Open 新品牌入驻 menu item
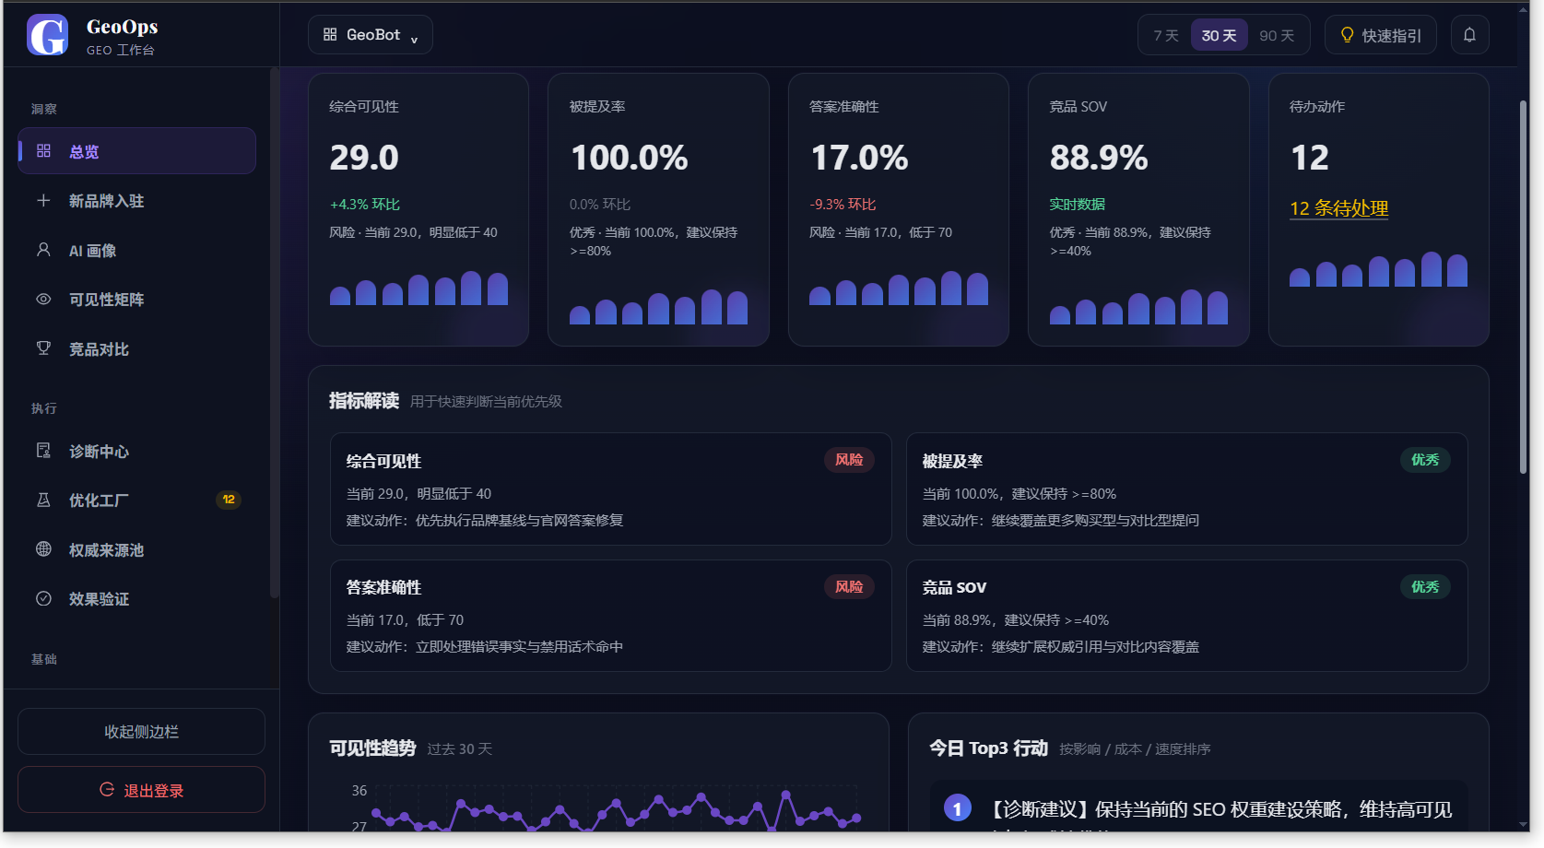The width and height of the screenshot is (1544, 848). [136, 201]
